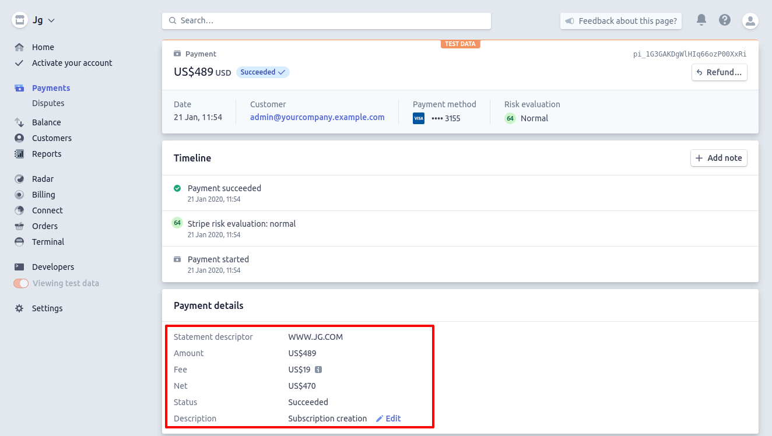Open Reports from the sidebar
The width and height of the screenshot is (772, 436).
(47, 154)
